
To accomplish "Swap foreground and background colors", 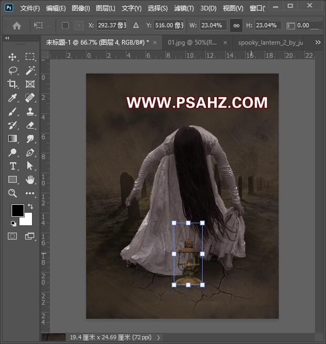I will [x=30, y=206].
